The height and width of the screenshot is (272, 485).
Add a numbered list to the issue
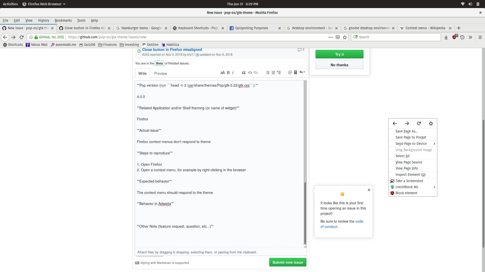[273, 73]
